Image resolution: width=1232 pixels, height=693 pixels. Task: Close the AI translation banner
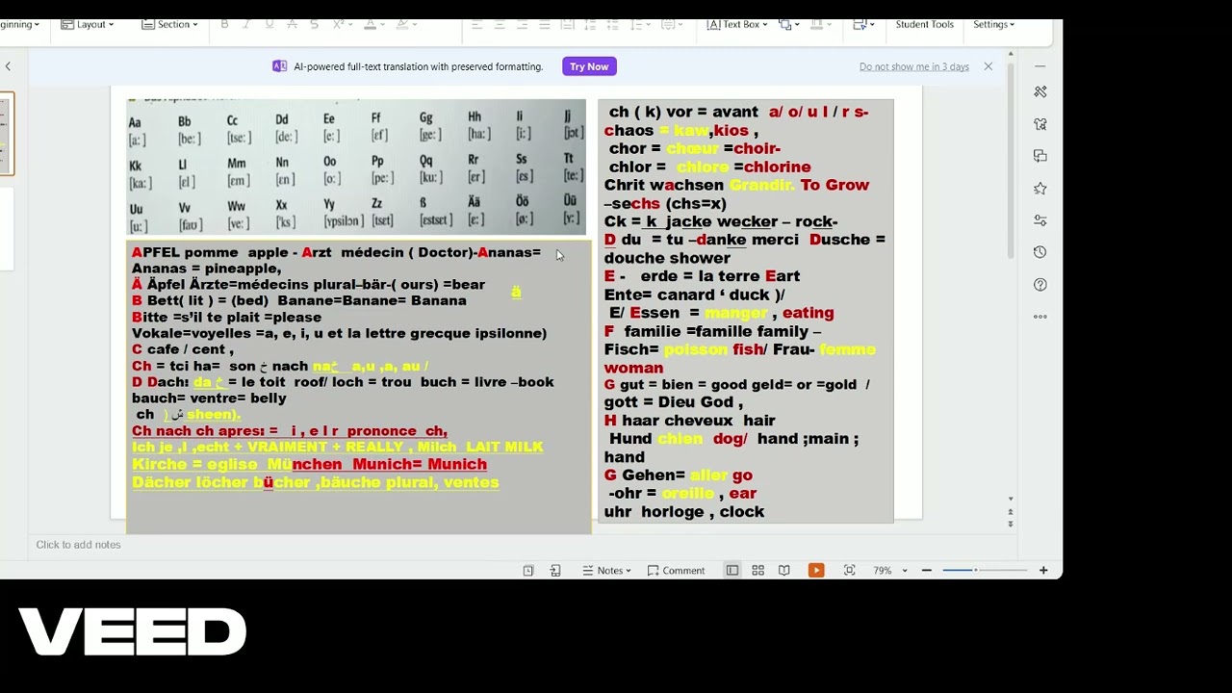988,66
